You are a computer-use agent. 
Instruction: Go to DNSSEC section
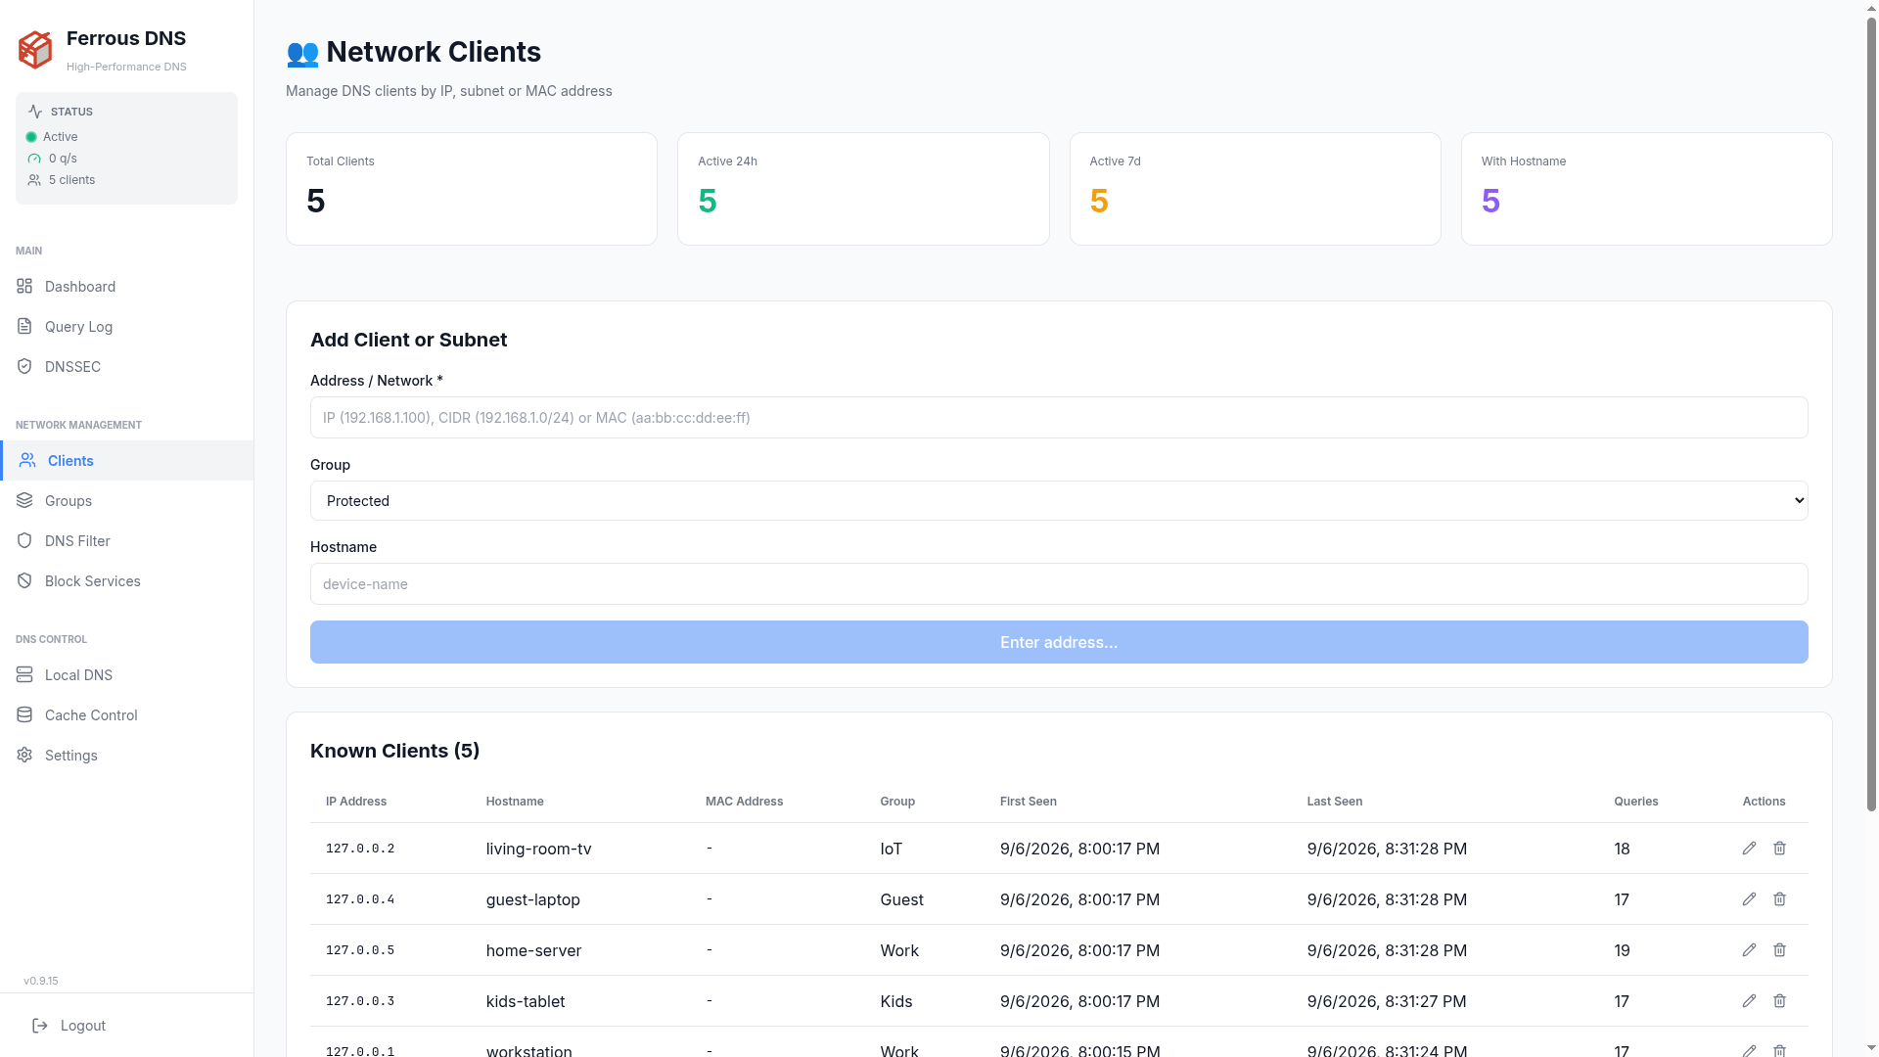(x=126, y=367)
